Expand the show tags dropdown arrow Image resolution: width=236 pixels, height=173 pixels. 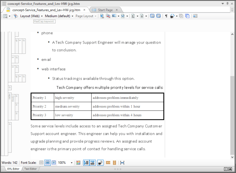coord(177,16)
